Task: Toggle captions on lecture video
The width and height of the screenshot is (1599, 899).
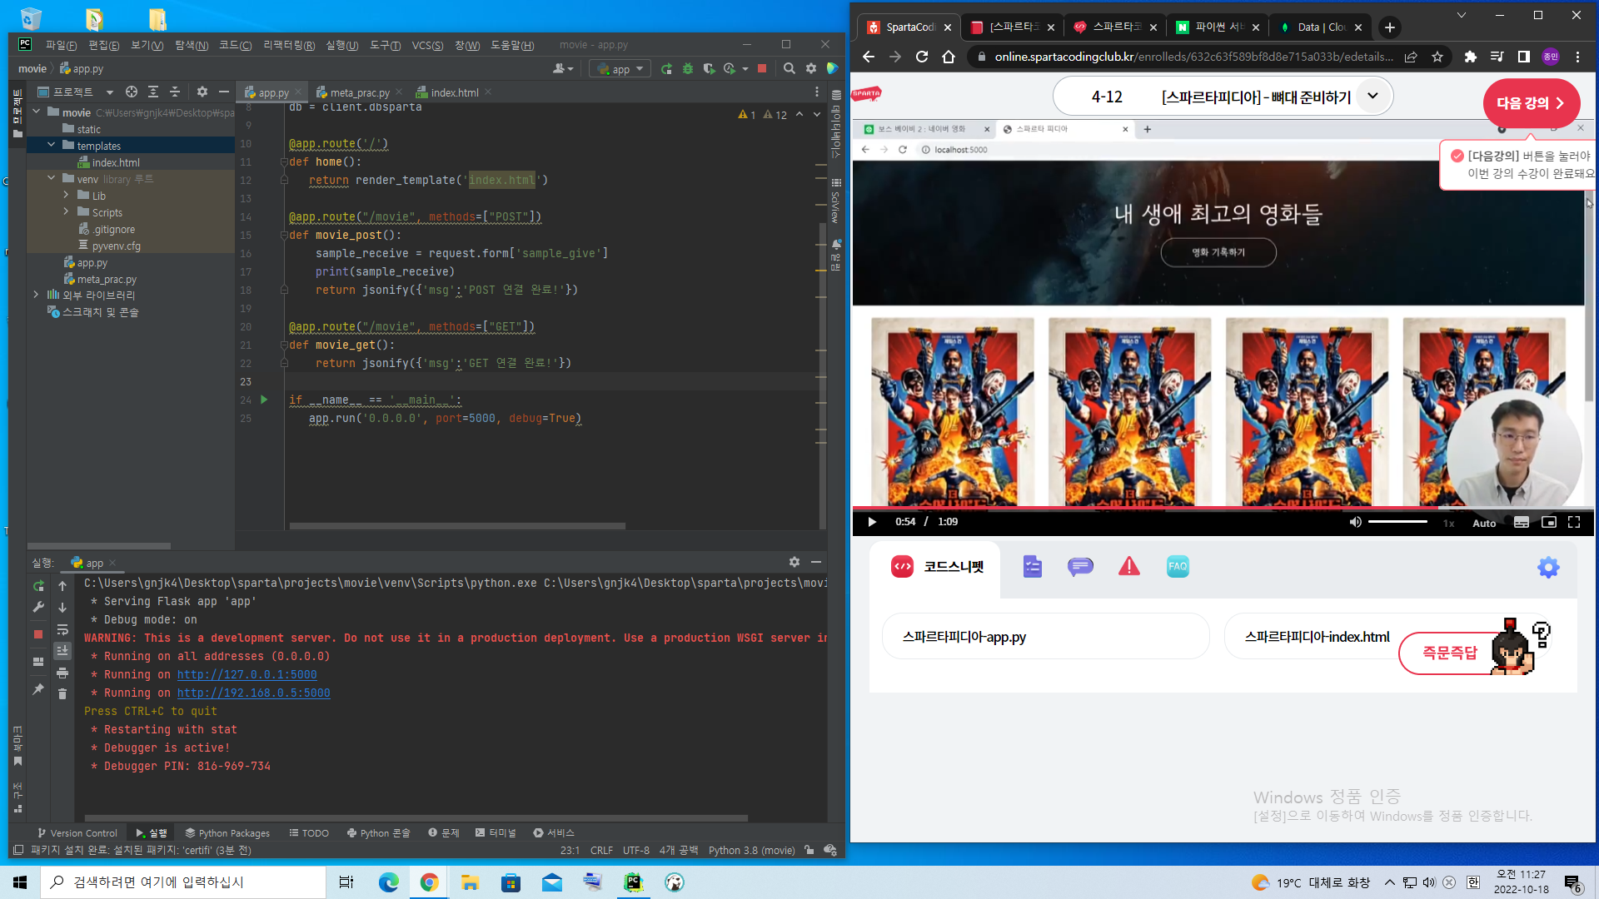Action: [1521, 522]
